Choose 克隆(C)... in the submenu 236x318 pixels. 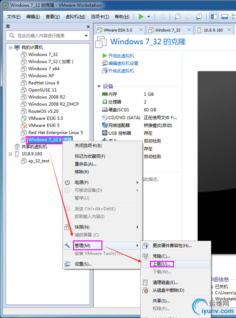click(176, 256)
